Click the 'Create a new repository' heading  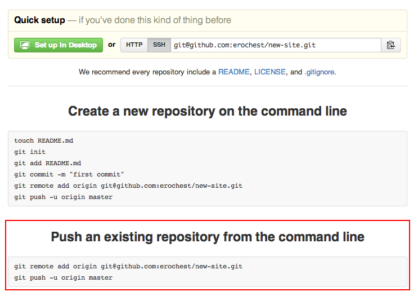pos(208,111)
